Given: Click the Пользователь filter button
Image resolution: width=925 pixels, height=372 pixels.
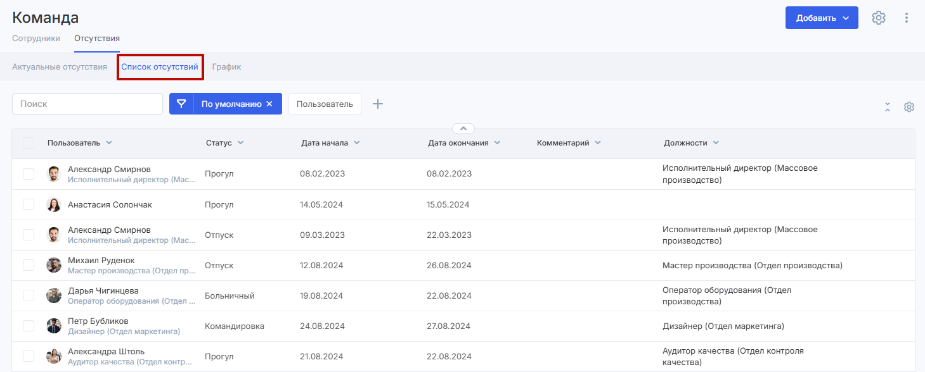Looking at the screenshot, I should 325,104.
